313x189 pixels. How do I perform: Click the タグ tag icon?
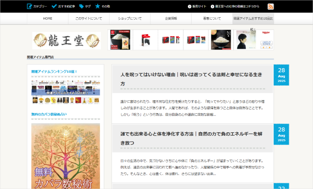[82, 7]
